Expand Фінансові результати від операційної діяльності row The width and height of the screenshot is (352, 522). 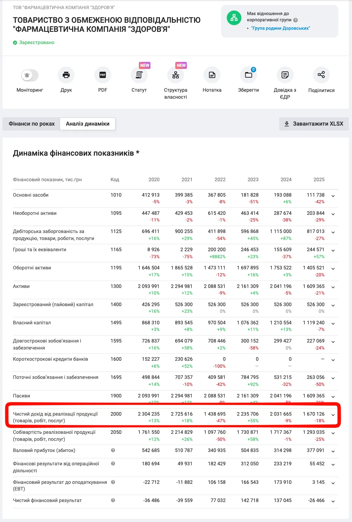[333, 465]
